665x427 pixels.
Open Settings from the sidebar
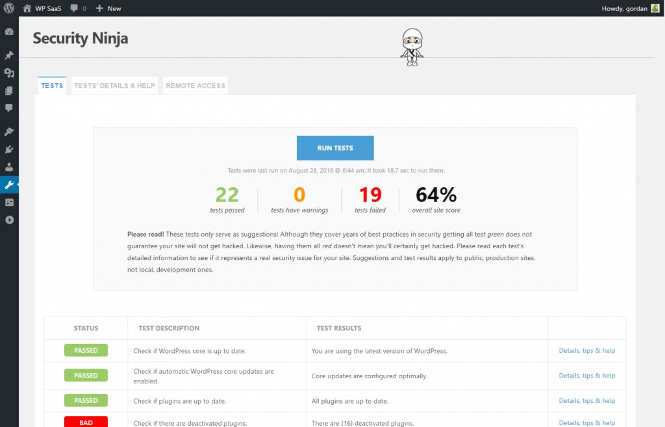(x=8, y=202)
